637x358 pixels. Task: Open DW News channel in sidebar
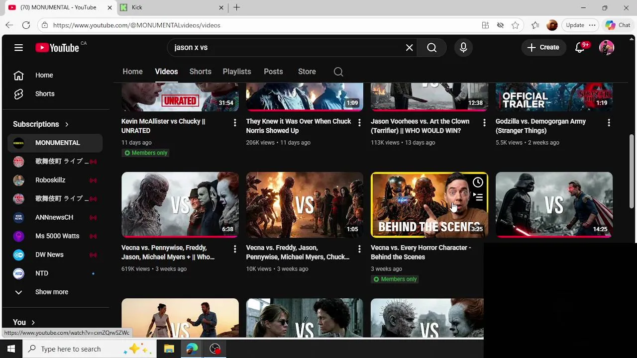[55, 255]
